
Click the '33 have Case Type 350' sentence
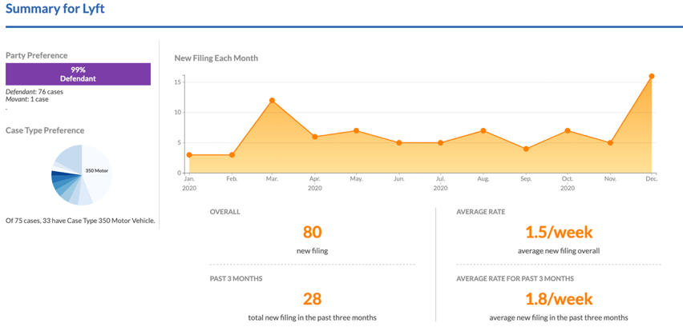coord(80,221)
